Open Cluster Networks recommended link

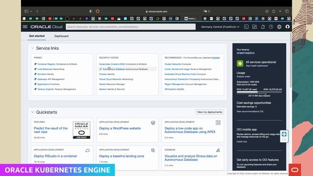point(173,64)
